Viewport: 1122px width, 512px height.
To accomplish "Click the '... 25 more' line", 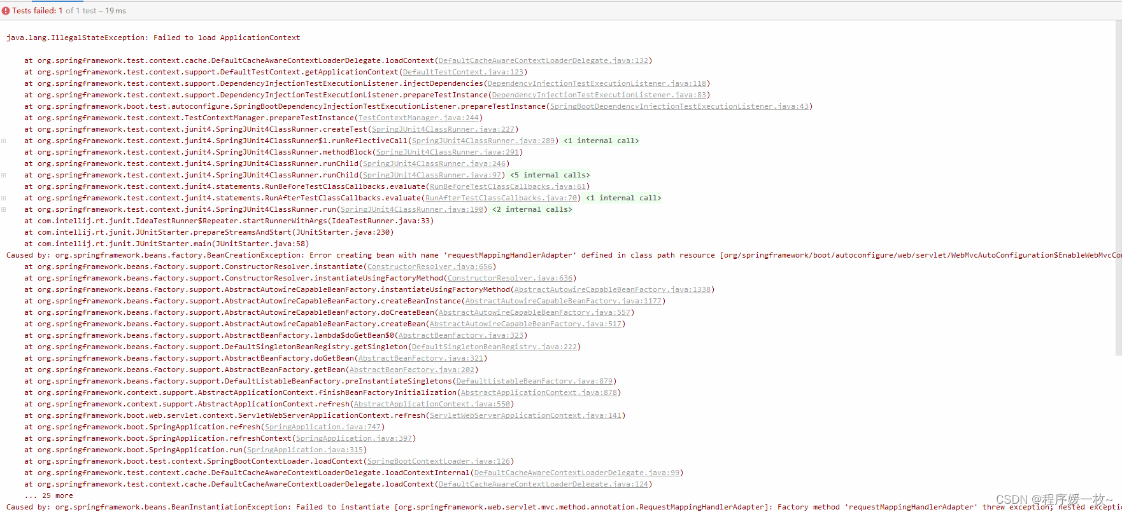I will point(48,495).
